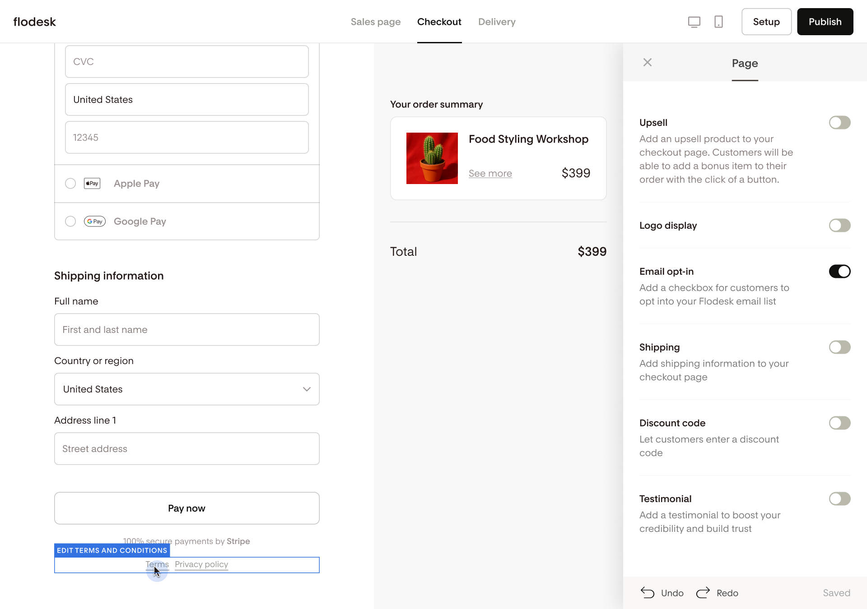867x609 pixels.
Task: Enable the Upsell toggle
Action: tap(839, 123)
